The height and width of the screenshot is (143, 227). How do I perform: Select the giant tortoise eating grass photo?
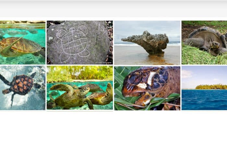(x=204, y=42)
